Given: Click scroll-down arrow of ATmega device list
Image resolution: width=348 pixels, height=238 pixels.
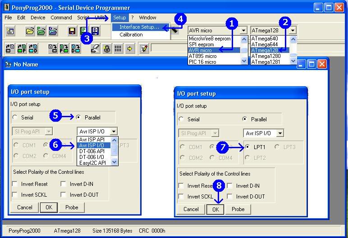Looking at the screenshot, I should pyautogui.click(x=293, y=61).
